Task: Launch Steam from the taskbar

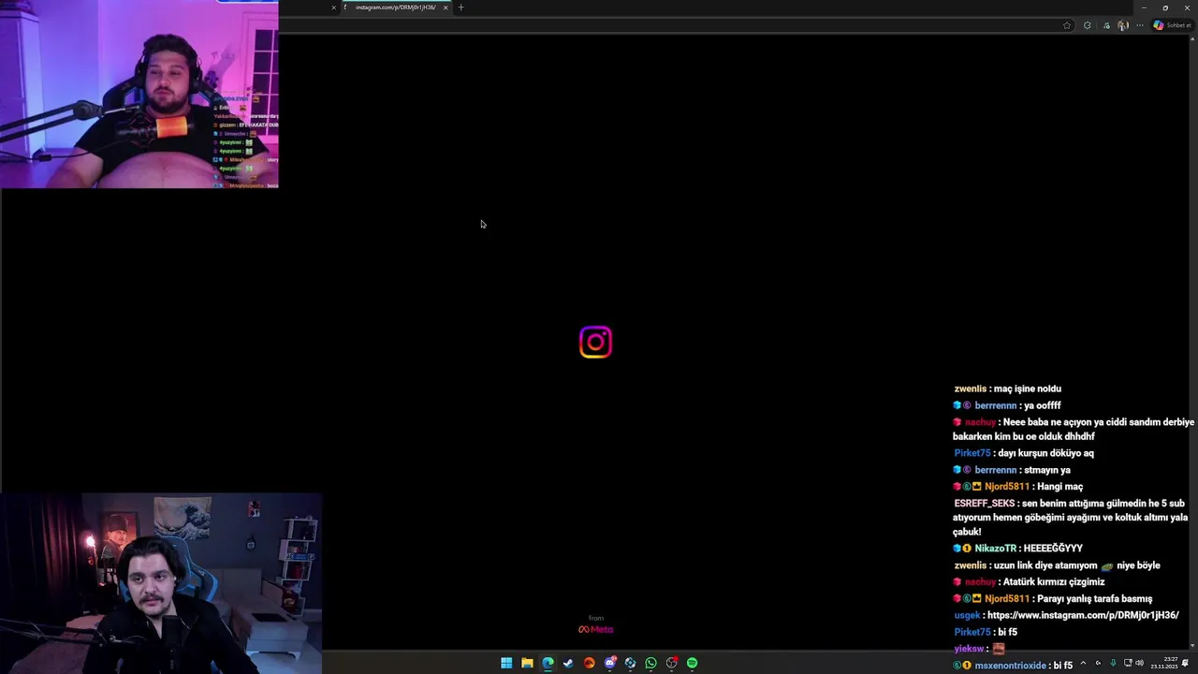Action: coord(568,663)
